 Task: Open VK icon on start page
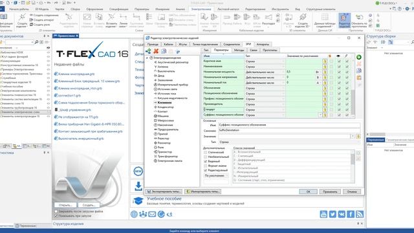click(x=342, y=214)
